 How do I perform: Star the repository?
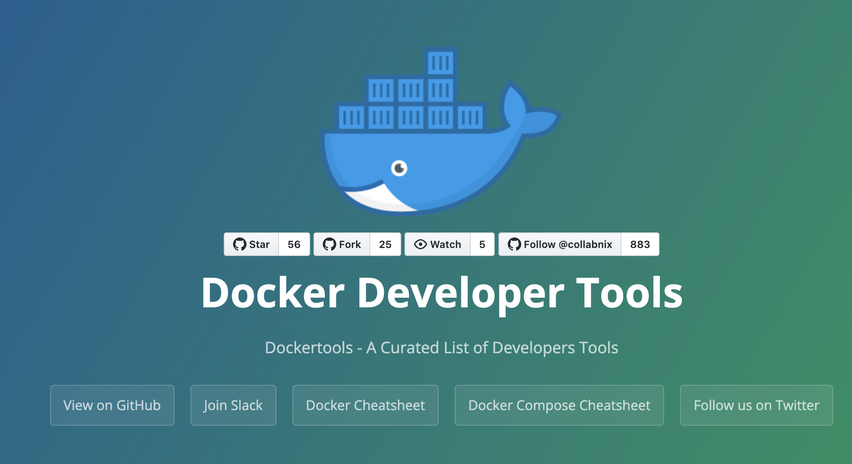[252, 244]
